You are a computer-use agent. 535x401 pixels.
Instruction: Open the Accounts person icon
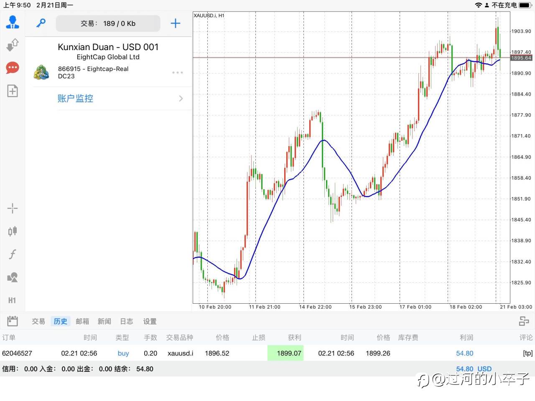click(x=13, y=22)
